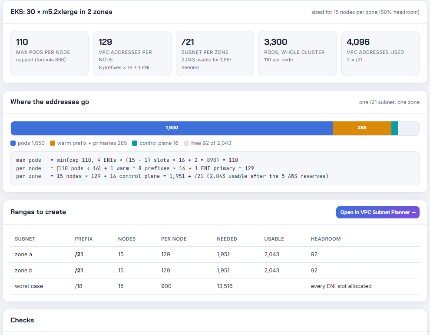The width and height of the screenshot is (430, 335).
Task: Click '8 prefixes × 16 + 1 ENI' text
Action: click(124, 67)
